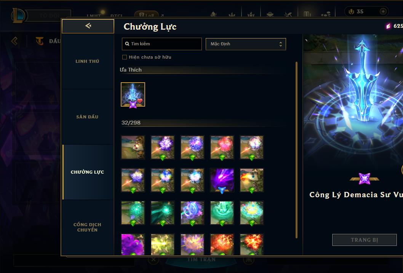Click the back arrow button
The image size is (403, 273).
pyautogui.click(x=88, y=26)
